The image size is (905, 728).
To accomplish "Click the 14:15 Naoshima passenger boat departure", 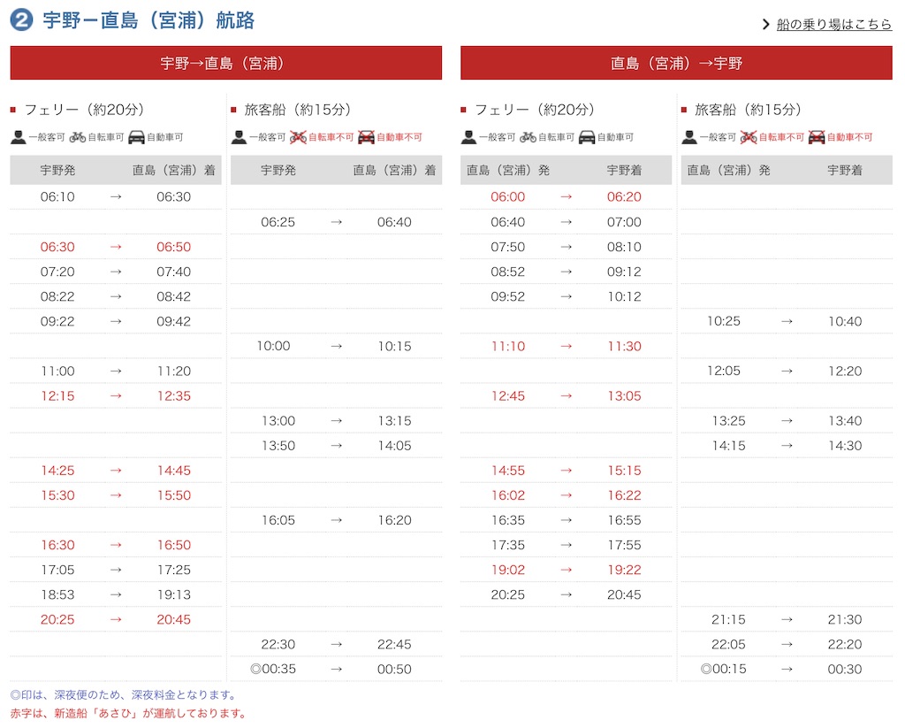I will [728, 446].
